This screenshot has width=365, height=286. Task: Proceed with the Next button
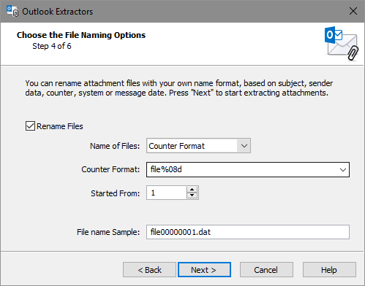click(x=204, y=270)
